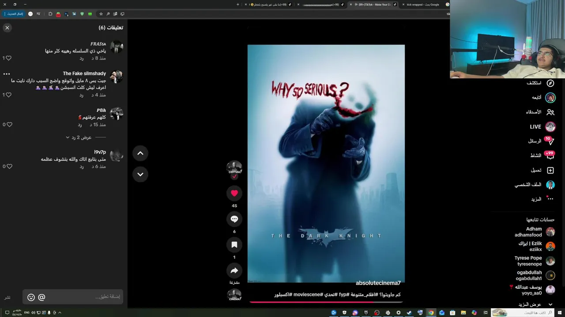Expand hidden system tray icons chevron
Screen dimensions: 565x317
click(60, 313)
